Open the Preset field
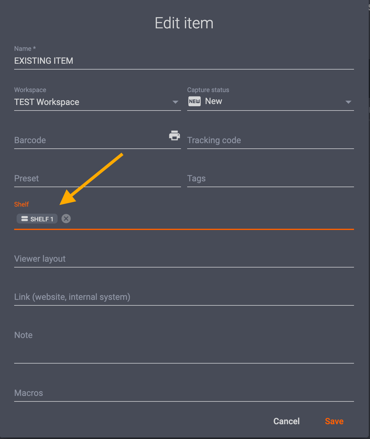The width and height of the screenshot is (370, 439). pyautogui.click(x=97, y=179)
